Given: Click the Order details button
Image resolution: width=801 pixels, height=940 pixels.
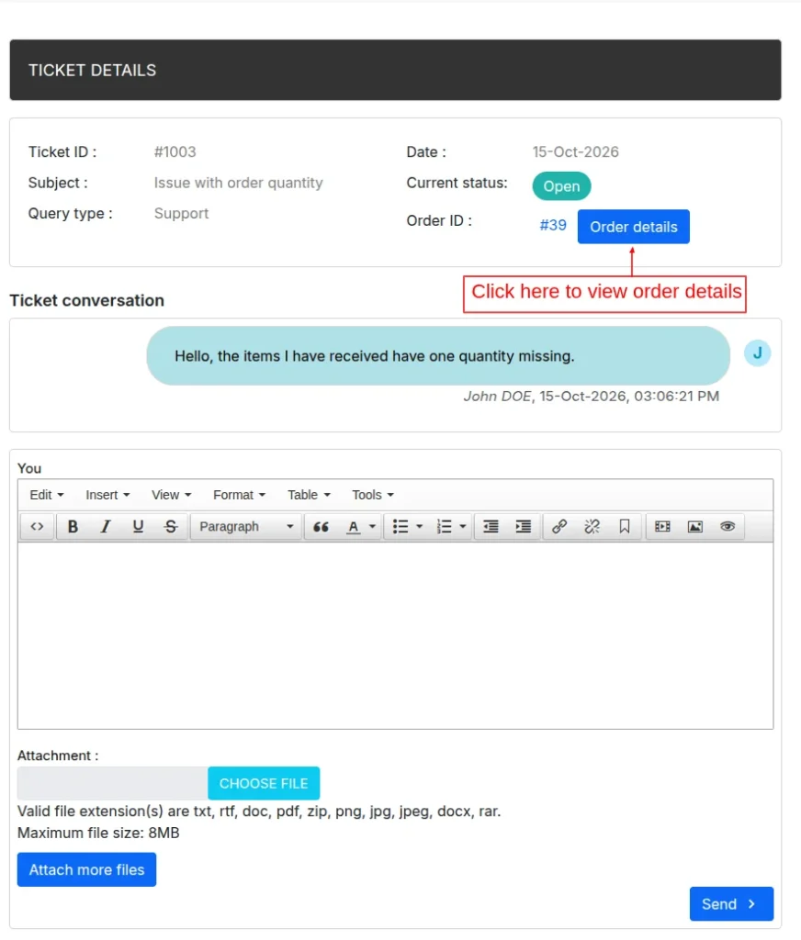Looking at the screenshot, I should pos(634,227).
